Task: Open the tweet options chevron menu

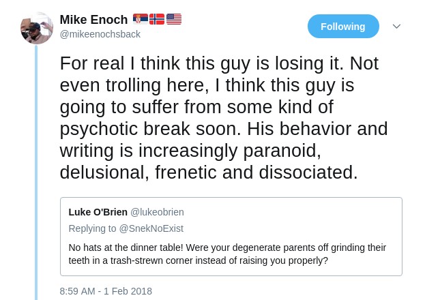Action: coord(396,27)
